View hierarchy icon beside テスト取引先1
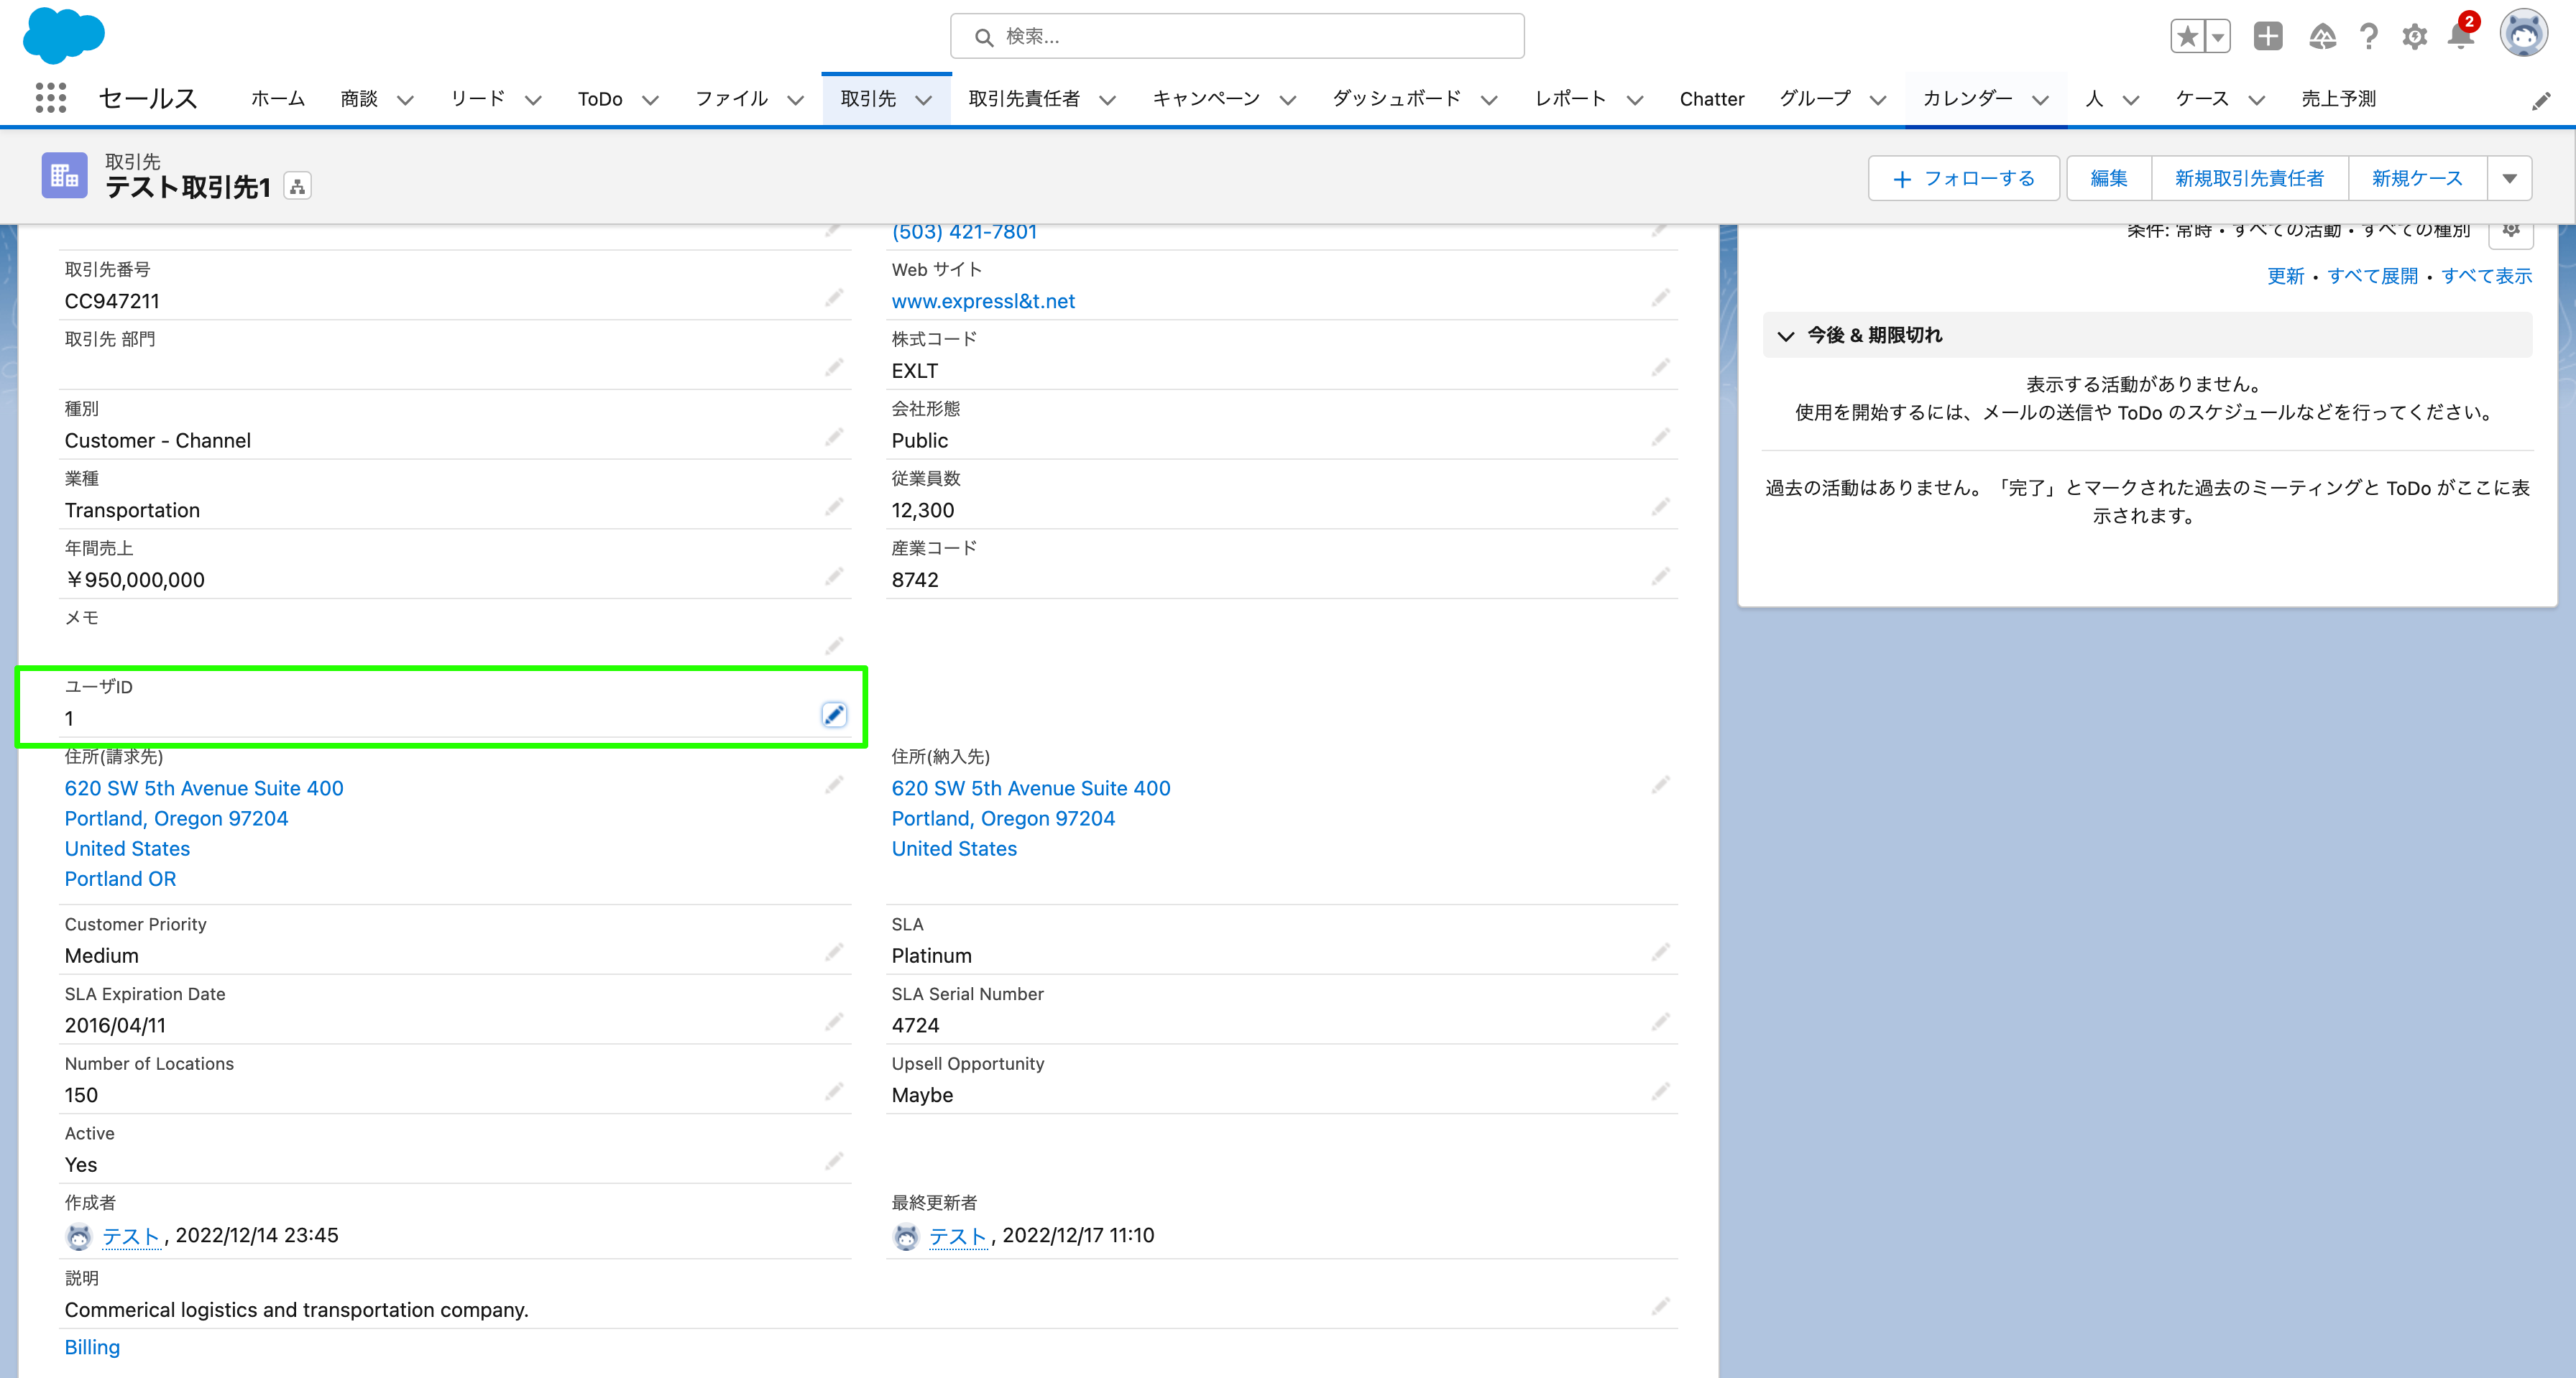 (x=297, y=185)
